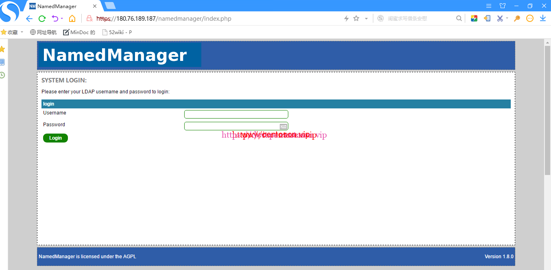Viewport: 551px width, 270px height.
Task: Bookmark this page with the star icon
Action: click(x=356, y=18)
